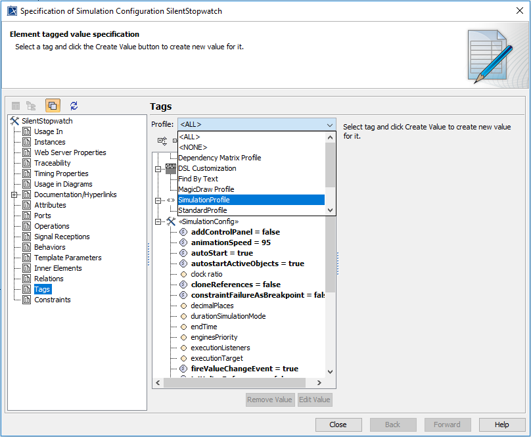Click the page icon beside Usage In
Screen dimensions: 531x437
point(26,131)
